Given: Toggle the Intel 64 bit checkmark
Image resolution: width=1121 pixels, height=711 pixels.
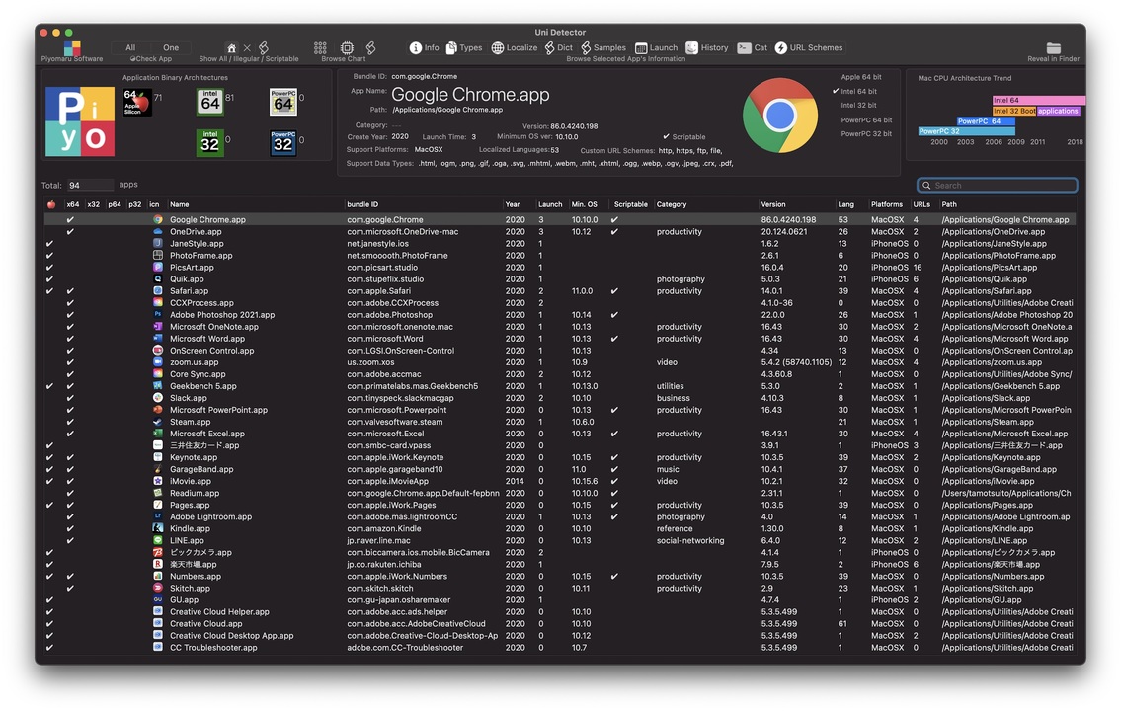Looking at the screenshot, I should 836,91.
